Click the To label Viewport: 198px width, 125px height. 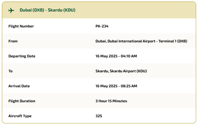tap(10, 71)
